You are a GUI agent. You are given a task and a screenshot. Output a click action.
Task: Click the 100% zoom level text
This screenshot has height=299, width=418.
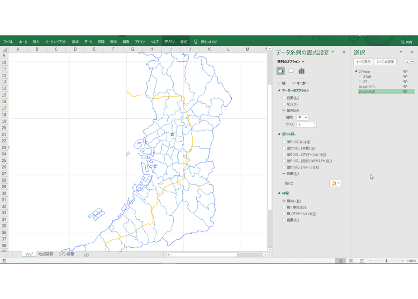(411, 261)
